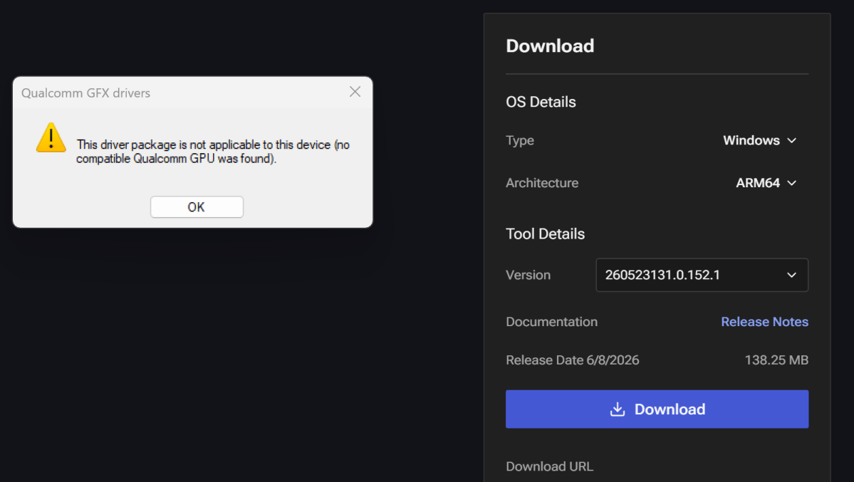Open the Release Notes link
This screenshot has width=854, height=482.
pyautogui.click(x=764, y=322)
